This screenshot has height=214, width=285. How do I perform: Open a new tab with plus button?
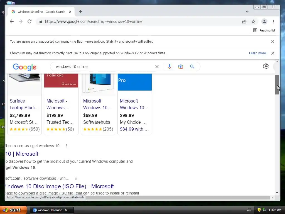tap(81, 12)
